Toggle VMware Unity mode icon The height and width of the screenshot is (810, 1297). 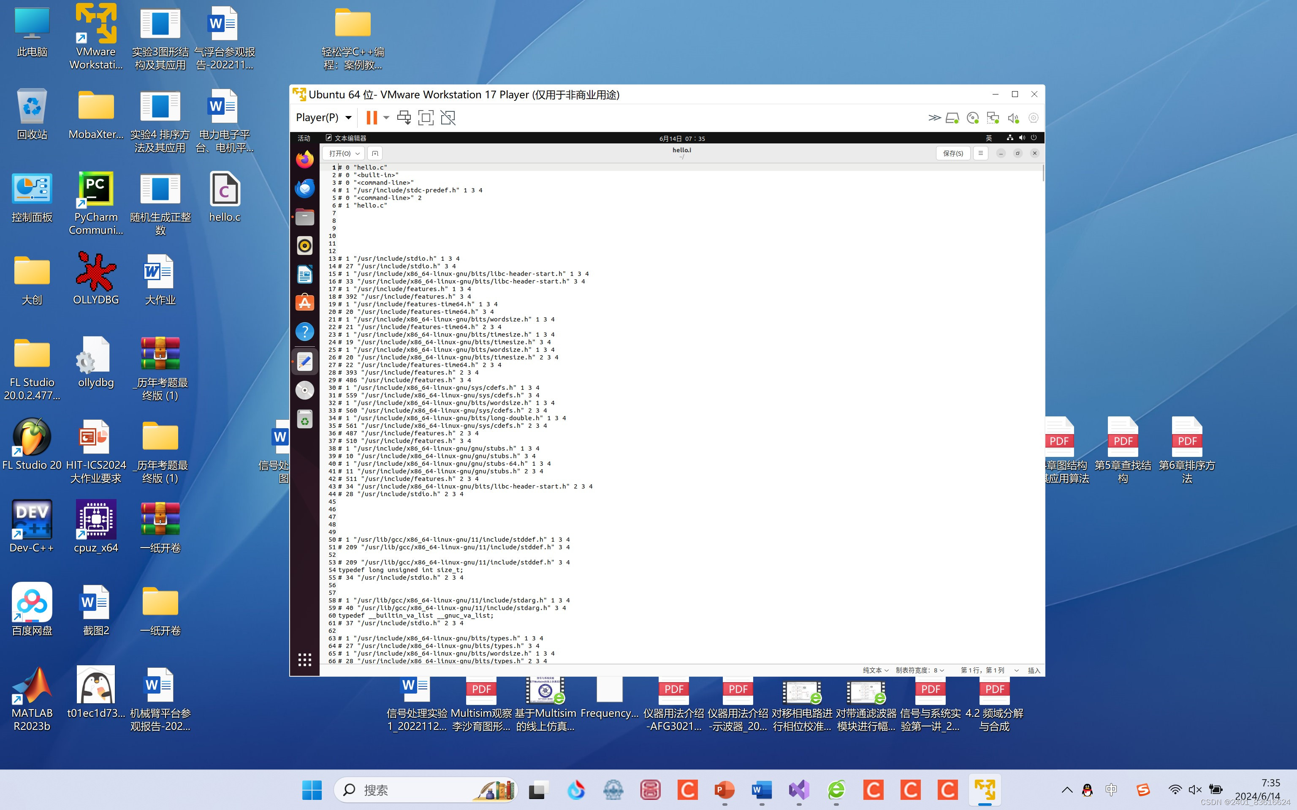coord(448,117)
